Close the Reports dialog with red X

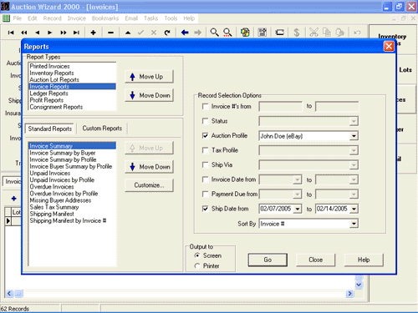click(389, 46)
